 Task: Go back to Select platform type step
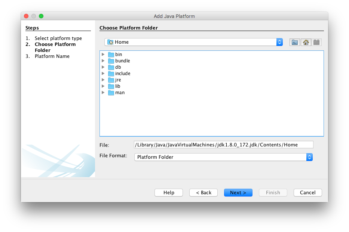203,192
